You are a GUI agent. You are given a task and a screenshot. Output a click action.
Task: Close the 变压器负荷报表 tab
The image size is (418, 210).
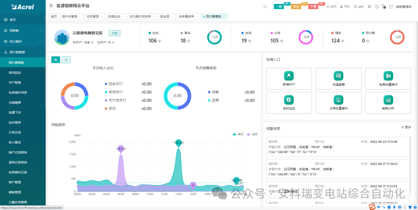[x=153, y=17]
